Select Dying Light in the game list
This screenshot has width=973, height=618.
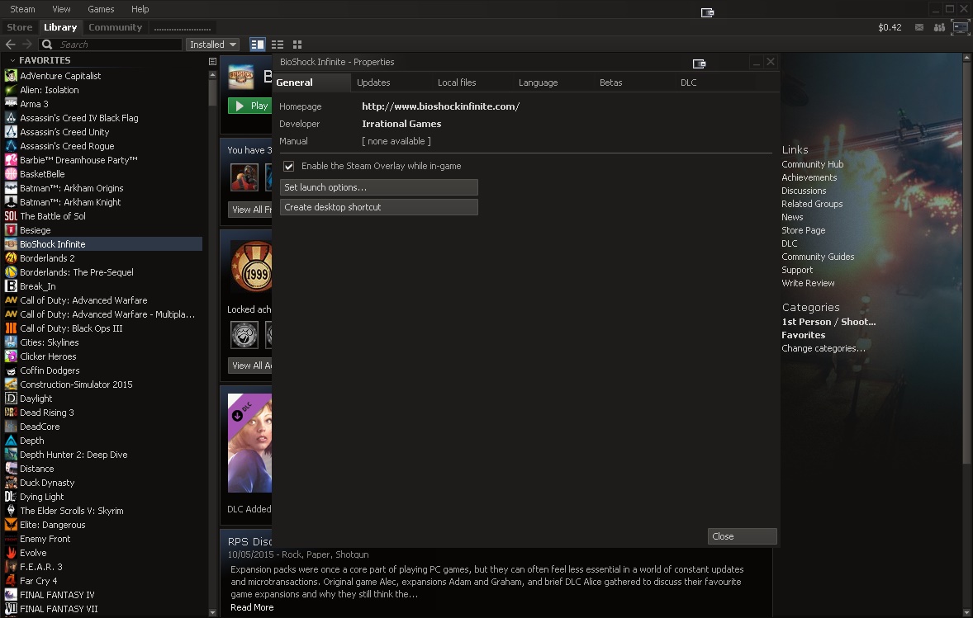(x=41, y=497)
